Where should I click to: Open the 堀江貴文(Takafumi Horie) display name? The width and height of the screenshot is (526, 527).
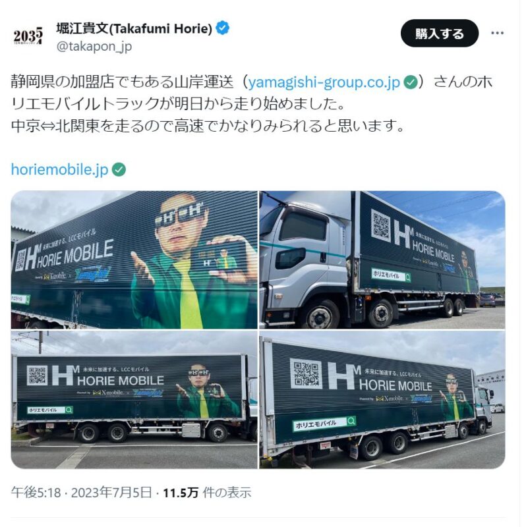click(134, 28)
